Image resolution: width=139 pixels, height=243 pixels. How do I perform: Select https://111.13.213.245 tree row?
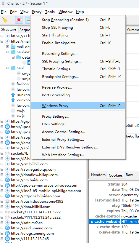coord(30,239)
